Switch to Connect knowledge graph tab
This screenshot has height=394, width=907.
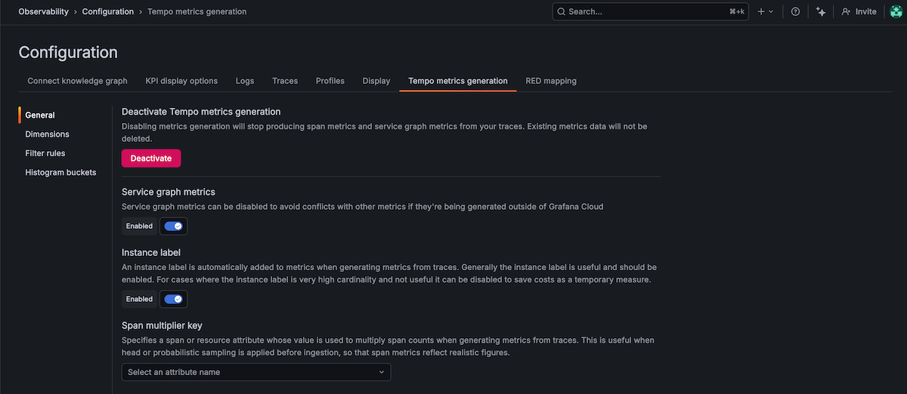coord(77,81)
